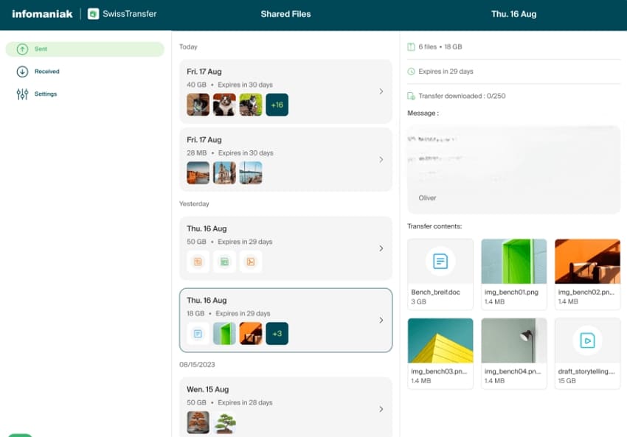Image resolution: width=627 pixels, height=437 pixels.
Task: Click the draft_storytelling video file icon
Action: [587, 340]
